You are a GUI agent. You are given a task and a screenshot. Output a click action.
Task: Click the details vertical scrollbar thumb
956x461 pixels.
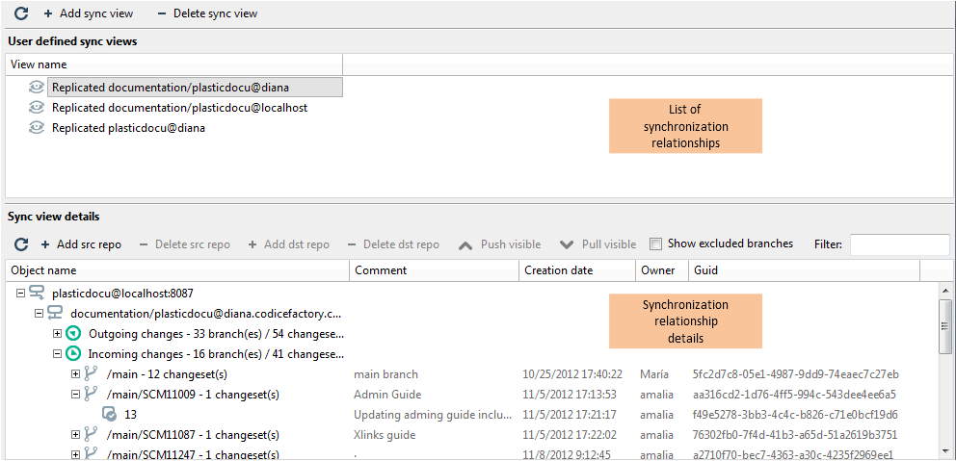(x=945, y=326)
